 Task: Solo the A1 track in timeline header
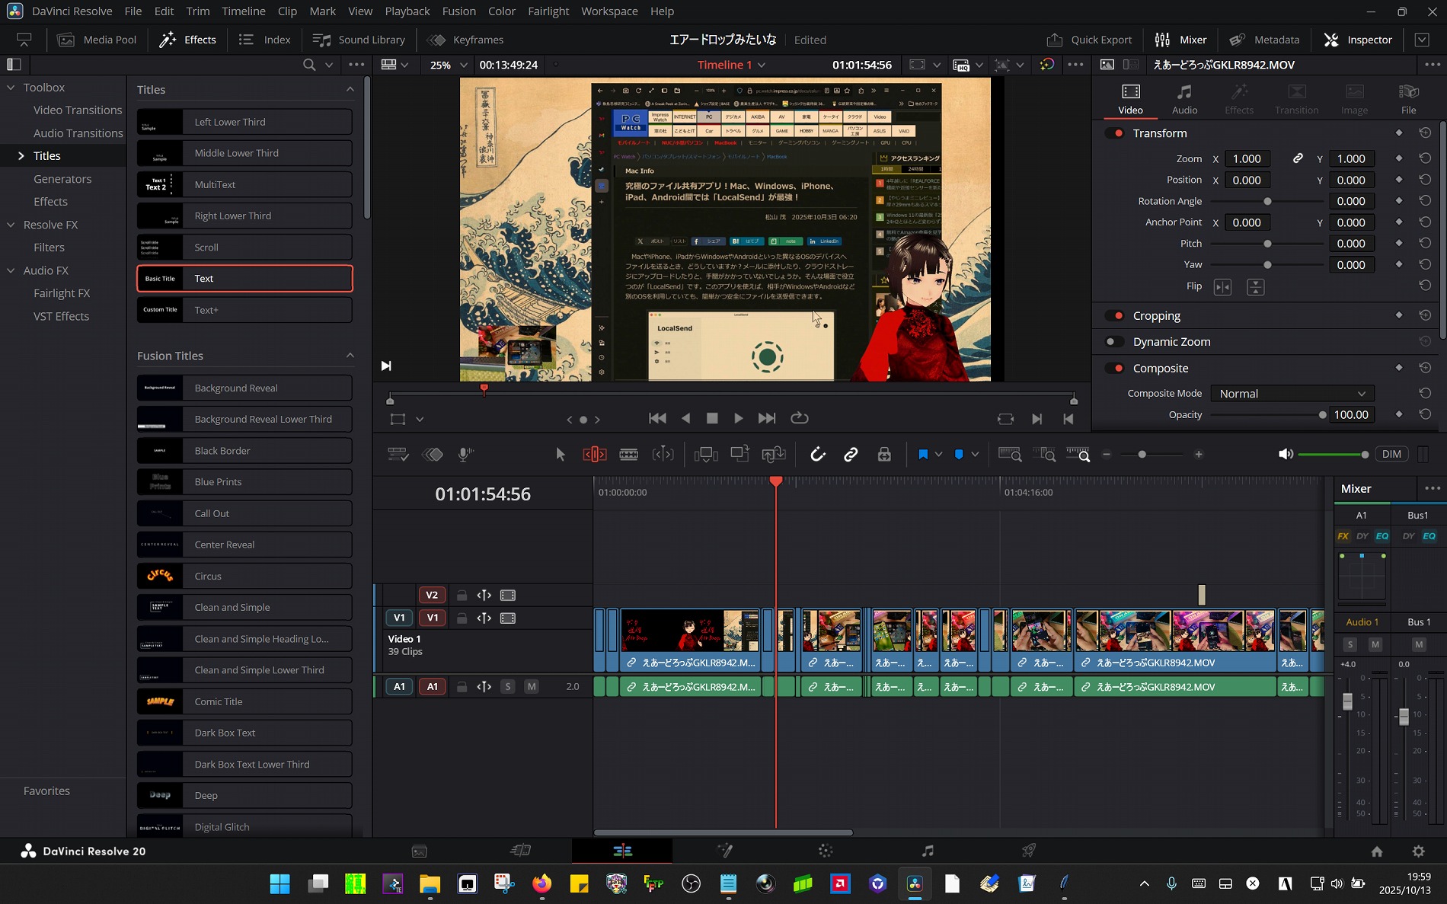point(508,687)
